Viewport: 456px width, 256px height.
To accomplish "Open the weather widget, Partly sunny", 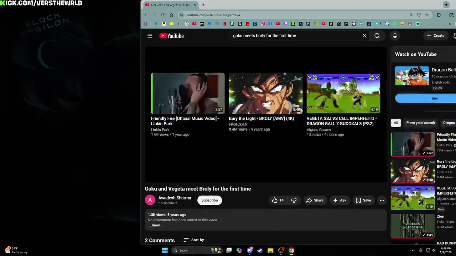I will (16, 250).
